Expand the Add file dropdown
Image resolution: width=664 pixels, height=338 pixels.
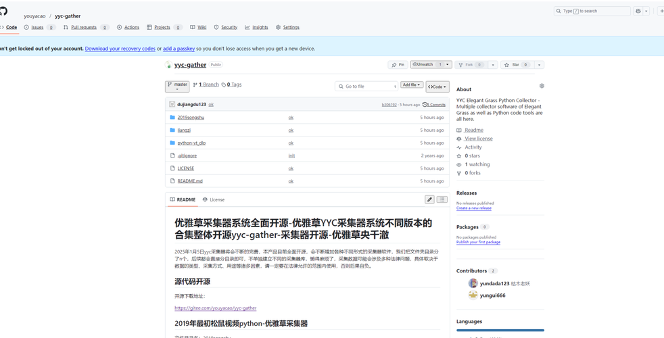[x=412, y=85]
